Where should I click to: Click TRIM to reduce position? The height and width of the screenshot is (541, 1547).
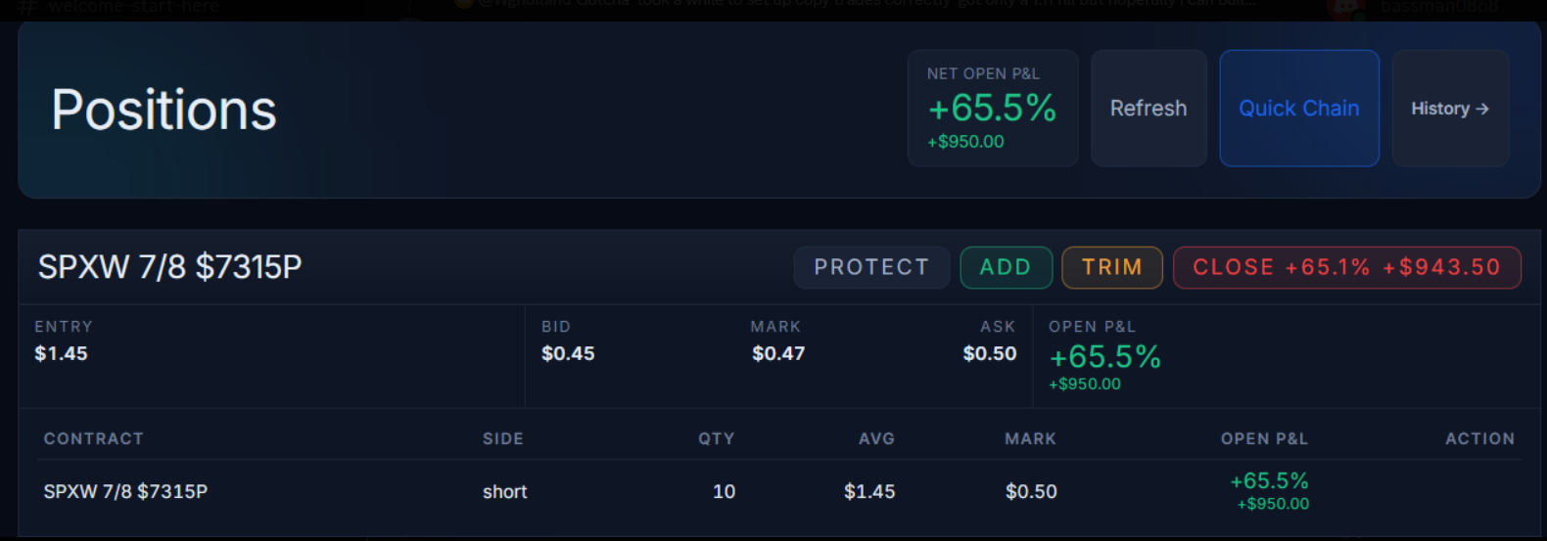pos(1112,267)
